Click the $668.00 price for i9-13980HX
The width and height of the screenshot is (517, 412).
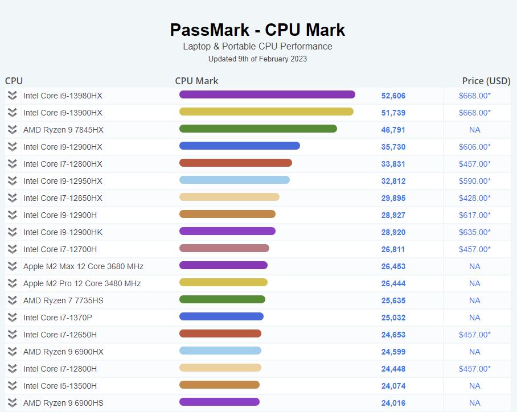[474, 96]
